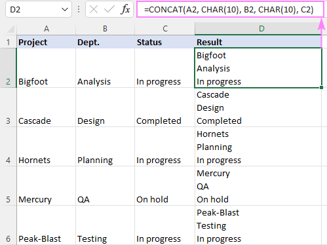
Task: Select row 3 header
Action: tap(9, 107)
